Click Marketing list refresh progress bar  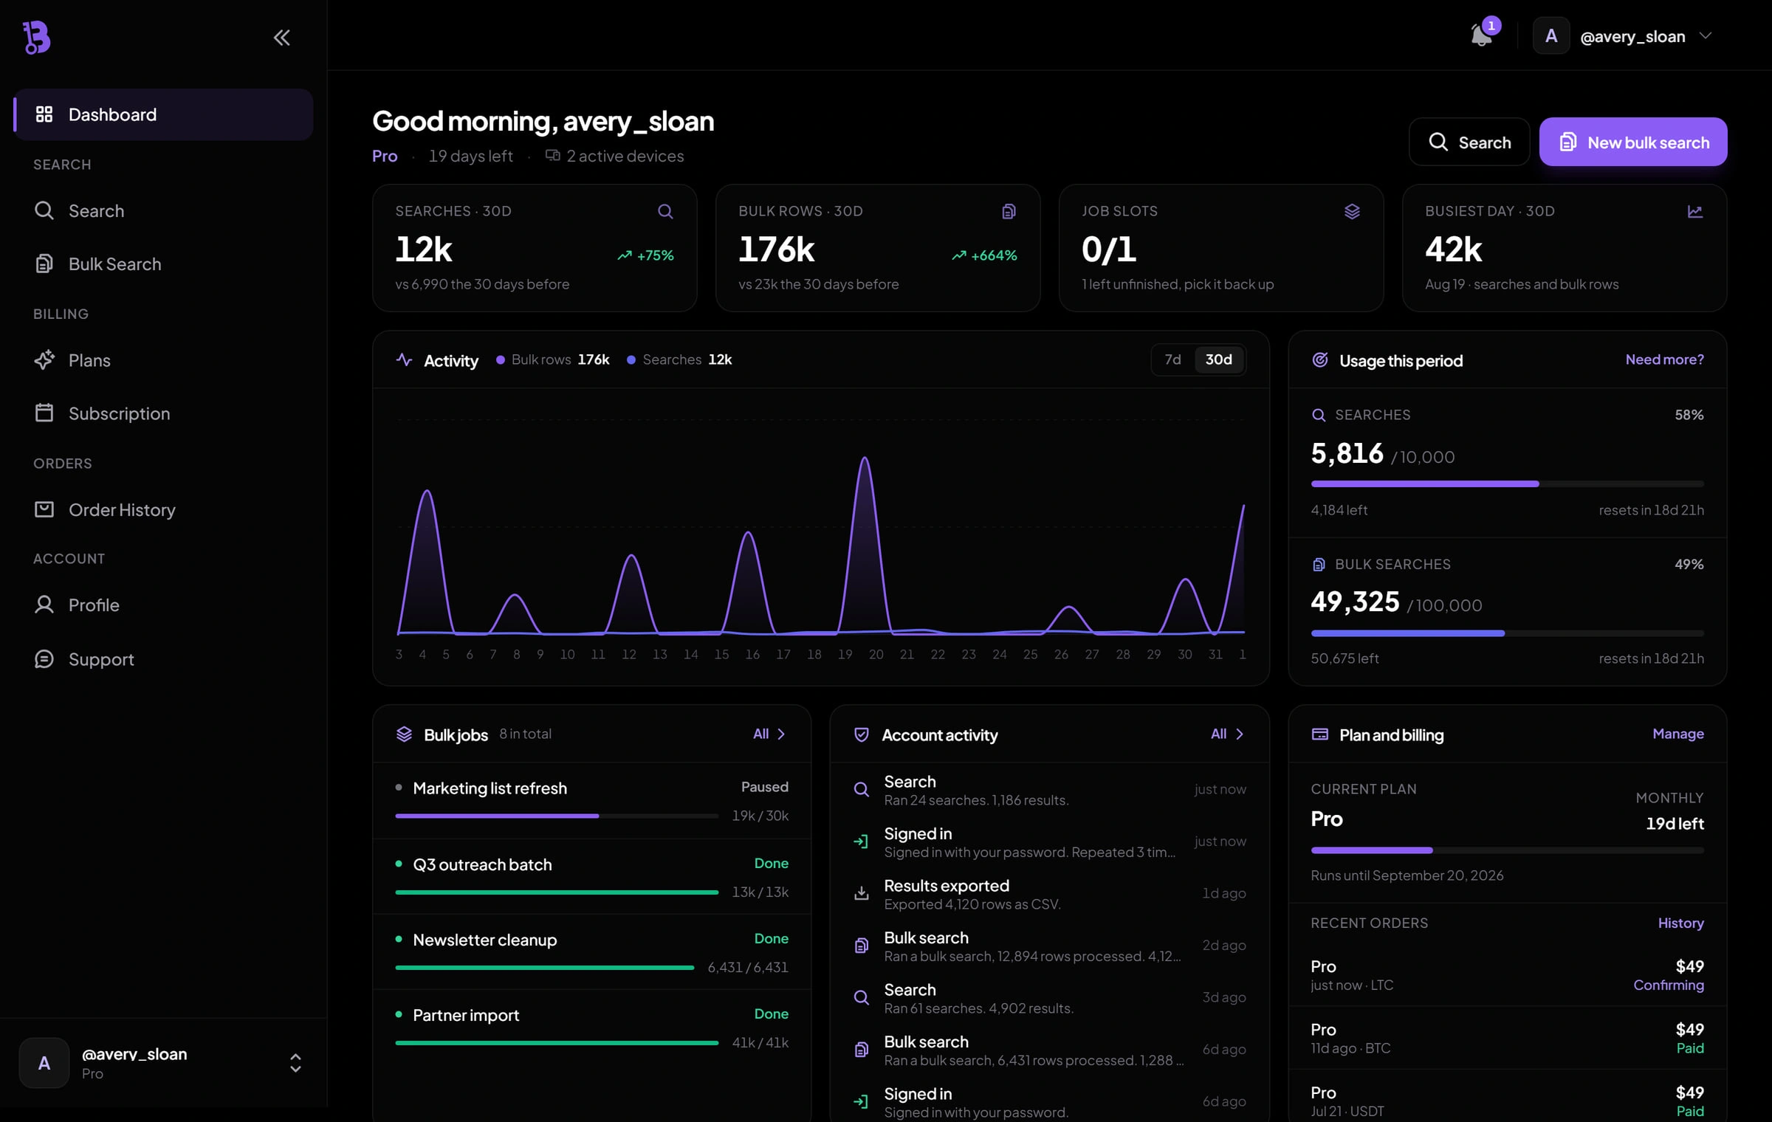coord(557,816)
